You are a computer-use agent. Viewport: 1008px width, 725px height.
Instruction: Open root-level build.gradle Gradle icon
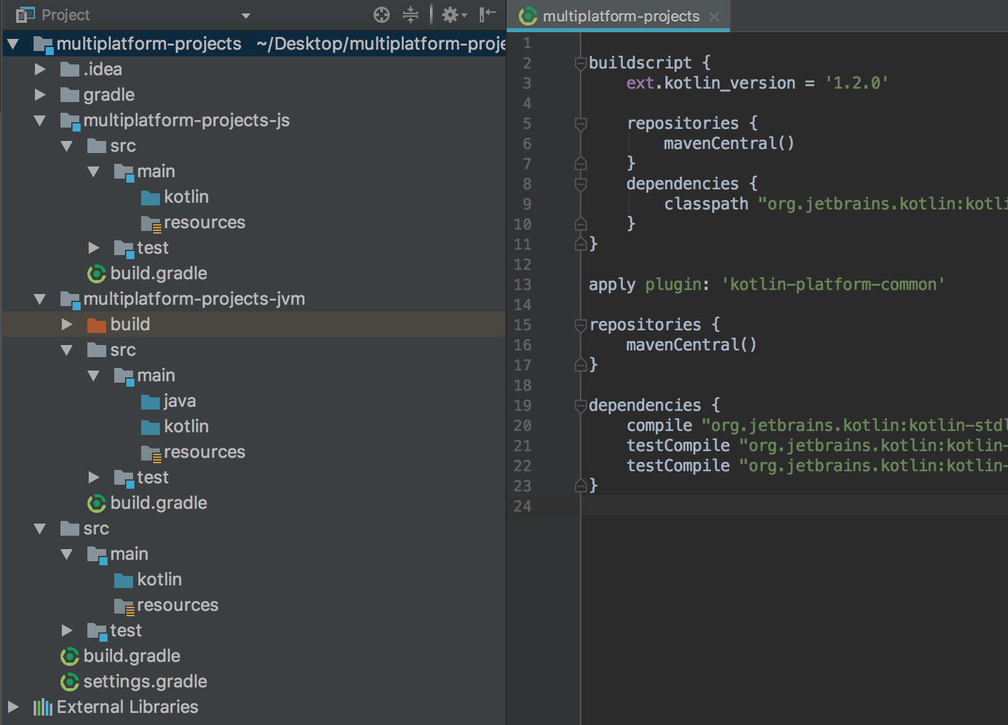70,656
